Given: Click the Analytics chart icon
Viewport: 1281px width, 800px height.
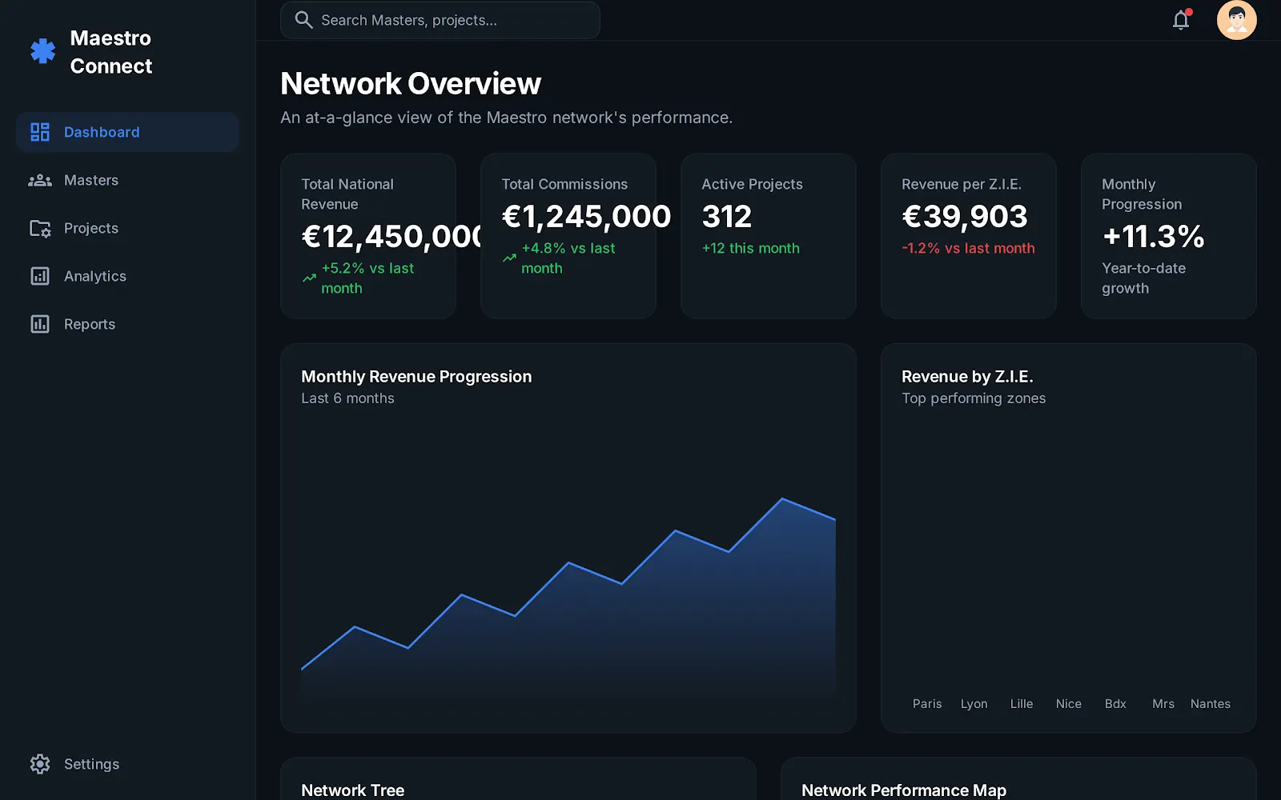Looking at the screenshot, I should 40,276.
